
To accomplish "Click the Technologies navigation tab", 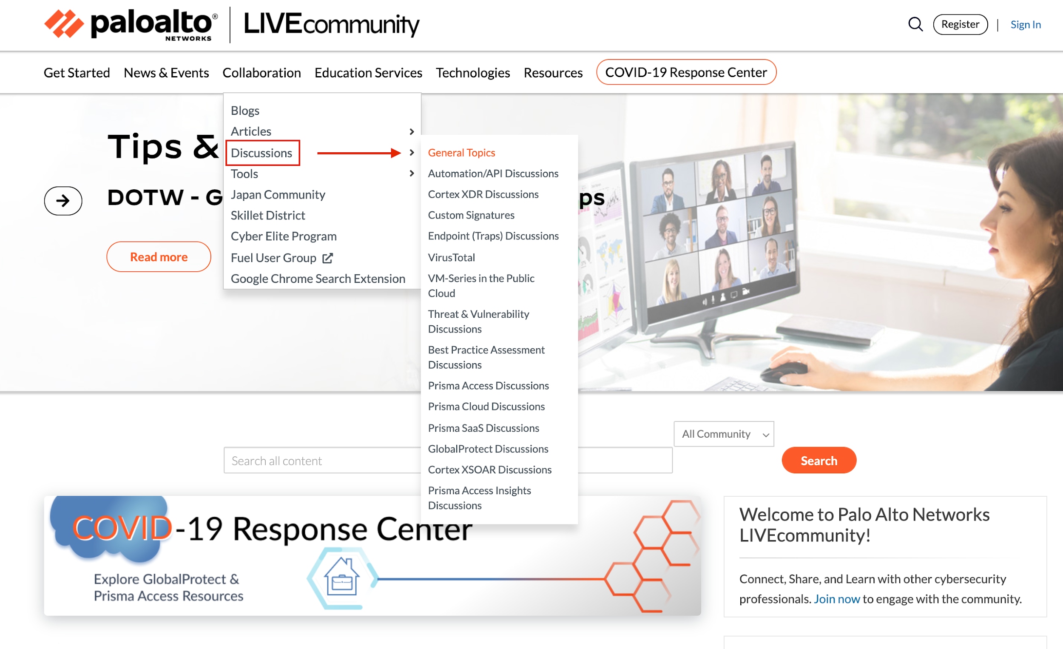I will click(473, 72).
